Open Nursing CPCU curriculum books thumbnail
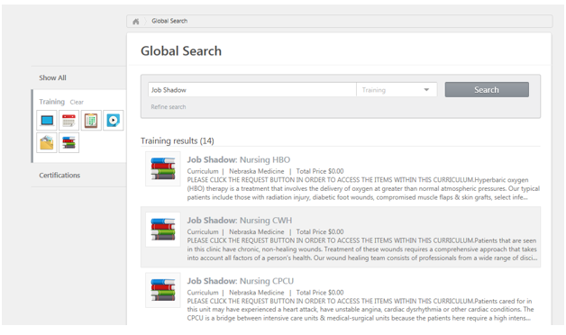The width and height of the screenshot is (566, 335). (x=163, y=290)
